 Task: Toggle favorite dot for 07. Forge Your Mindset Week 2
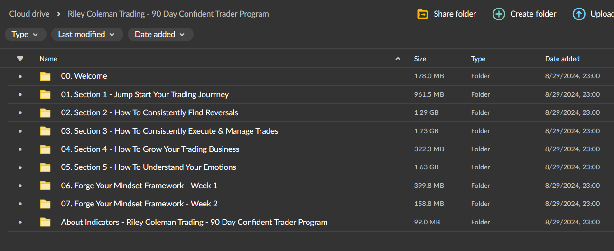(x=20, y=204)
